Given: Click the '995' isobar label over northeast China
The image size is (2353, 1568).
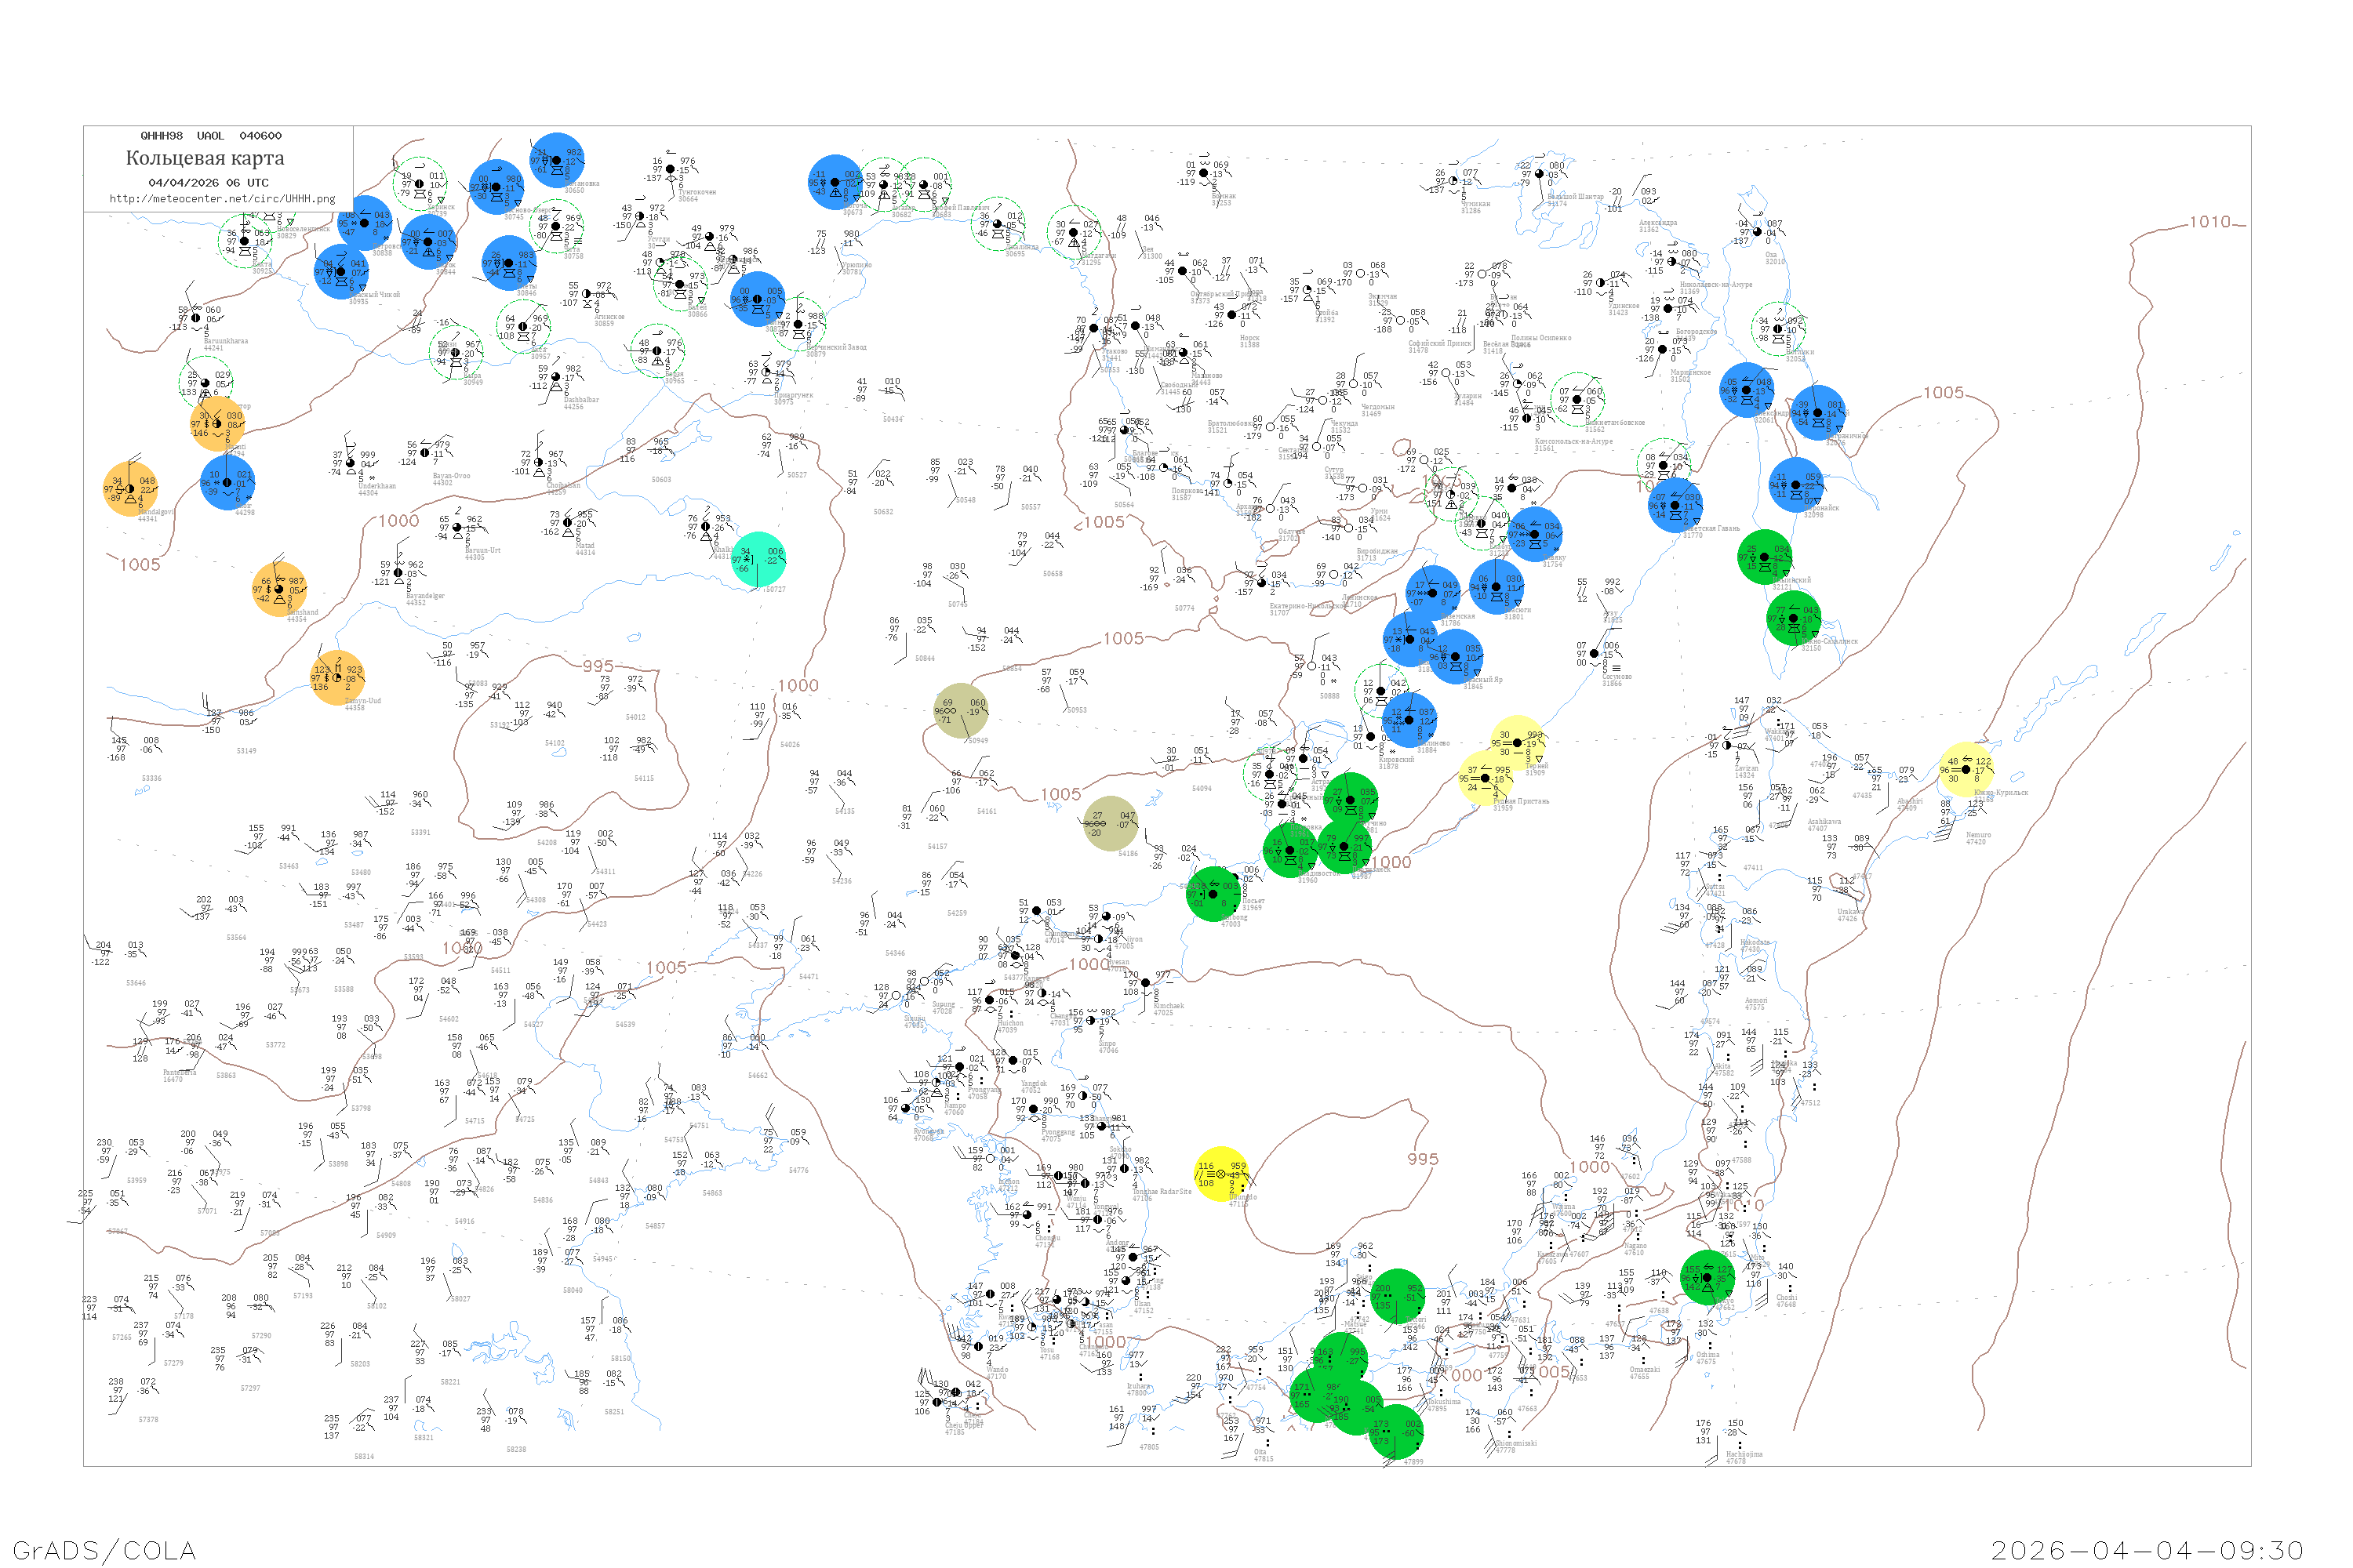Looking at the screenshot, I should (598, 666).
